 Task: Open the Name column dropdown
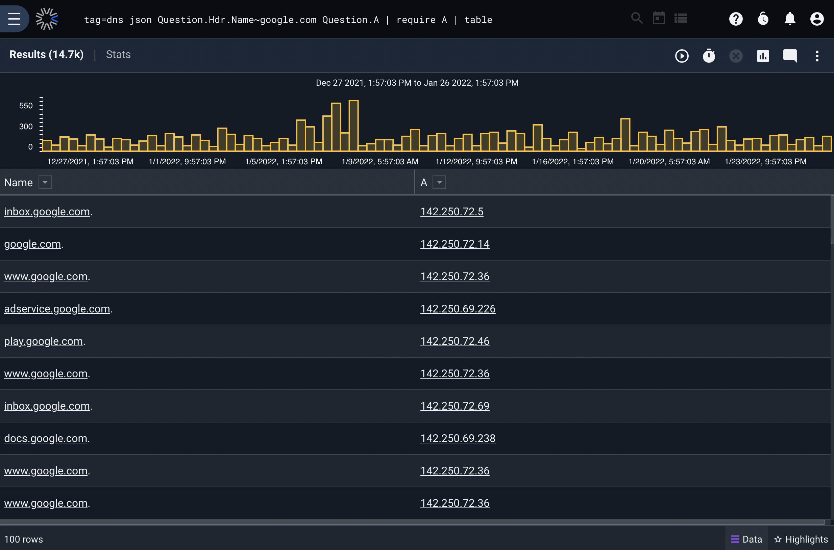[45, 183]
